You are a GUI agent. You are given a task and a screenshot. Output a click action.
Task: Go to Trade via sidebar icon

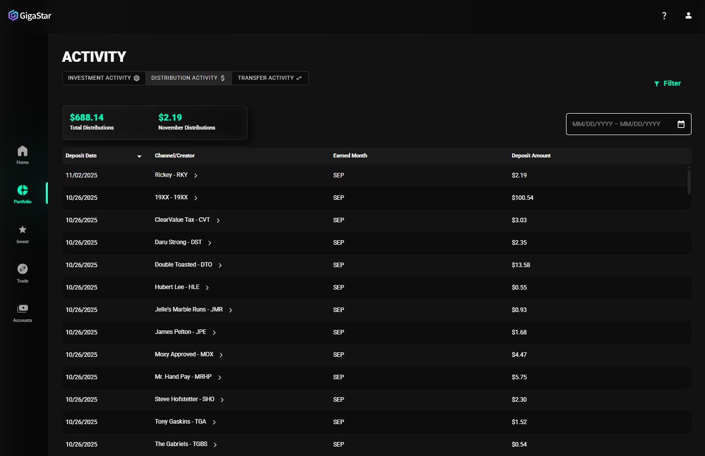(22, 272)
